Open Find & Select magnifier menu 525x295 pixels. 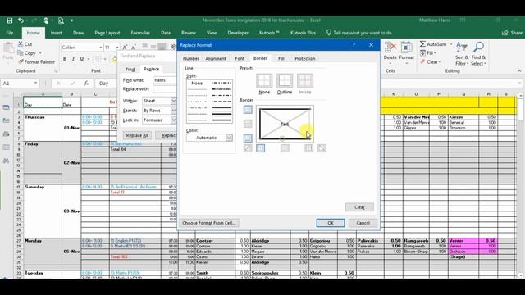[478, 54]
